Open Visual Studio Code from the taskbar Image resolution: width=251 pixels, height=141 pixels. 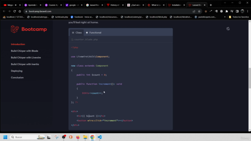coord(100,137)
